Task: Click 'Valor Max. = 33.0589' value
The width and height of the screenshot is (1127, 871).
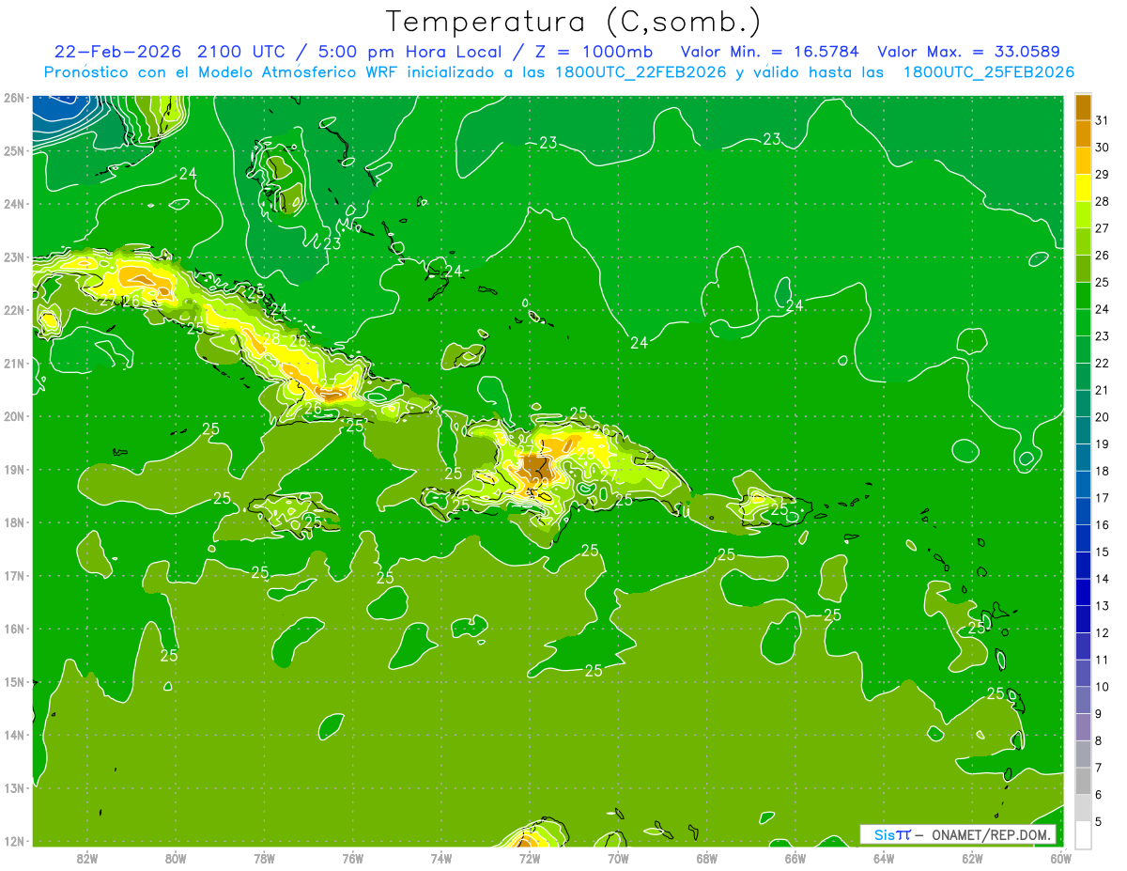Action: click(968, 52)
